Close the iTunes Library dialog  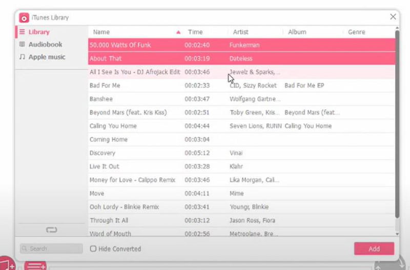393,17
